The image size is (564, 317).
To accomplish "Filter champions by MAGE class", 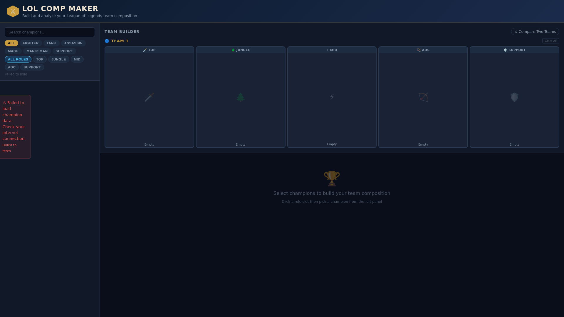I will click(x=13, y=51).
